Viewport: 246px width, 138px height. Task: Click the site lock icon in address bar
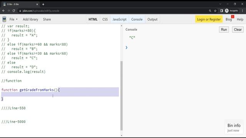click(x=20, y=11)
